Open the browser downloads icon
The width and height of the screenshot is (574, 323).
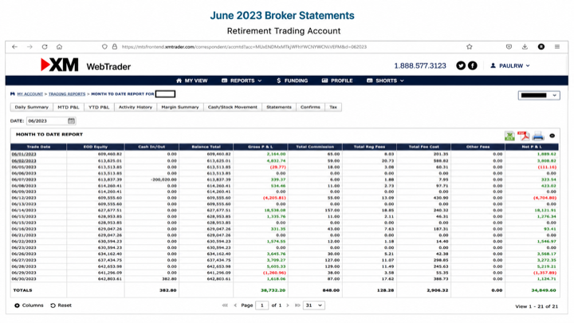pyautogui.click(x=525, y=47)
